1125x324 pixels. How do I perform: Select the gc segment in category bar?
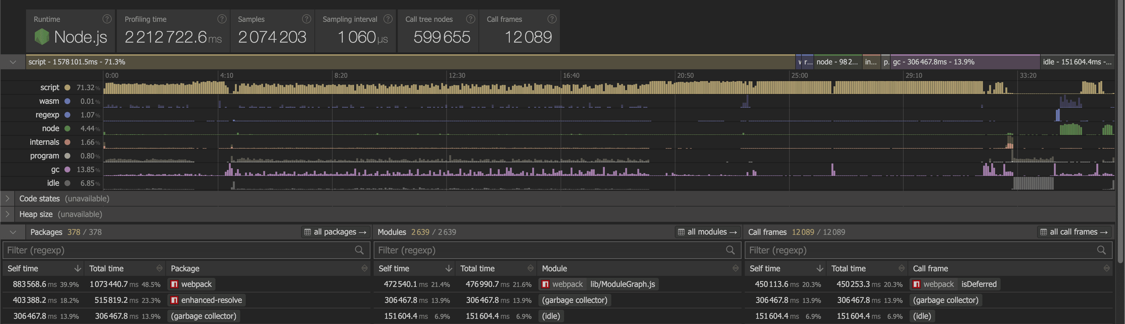(965, 62)
